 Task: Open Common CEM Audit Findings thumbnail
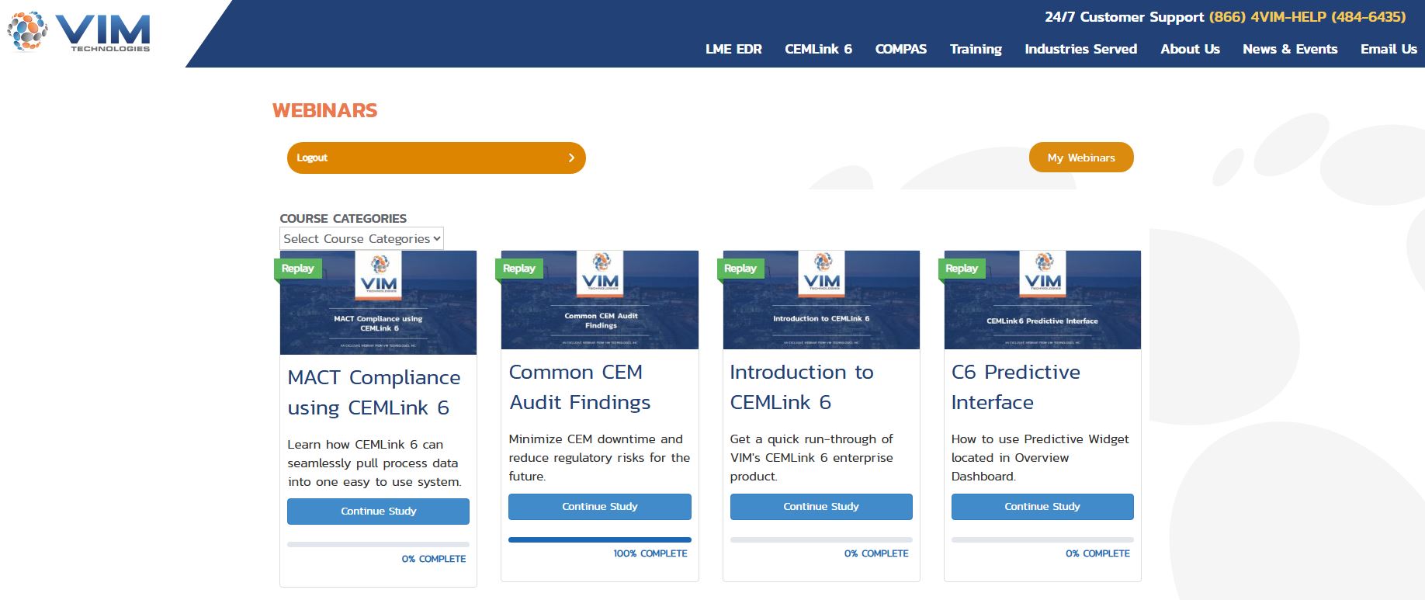599,300
